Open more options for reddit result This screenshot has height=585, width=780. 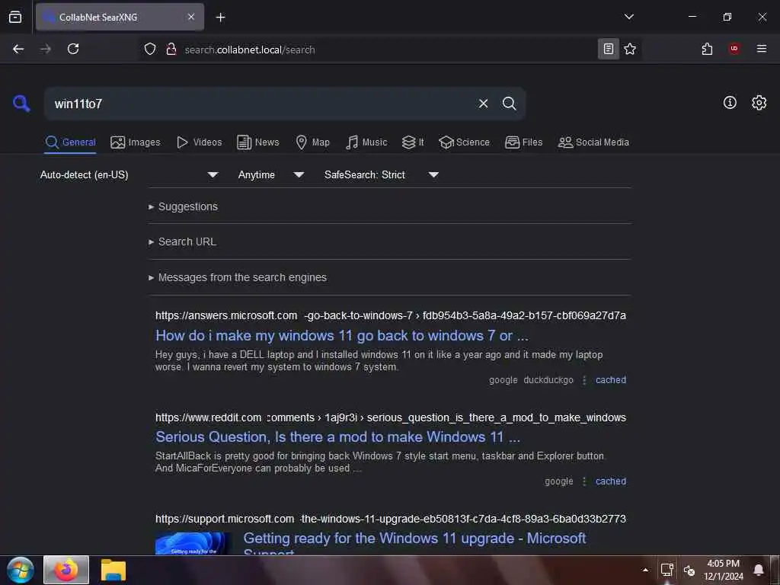[x=584, y=481]
